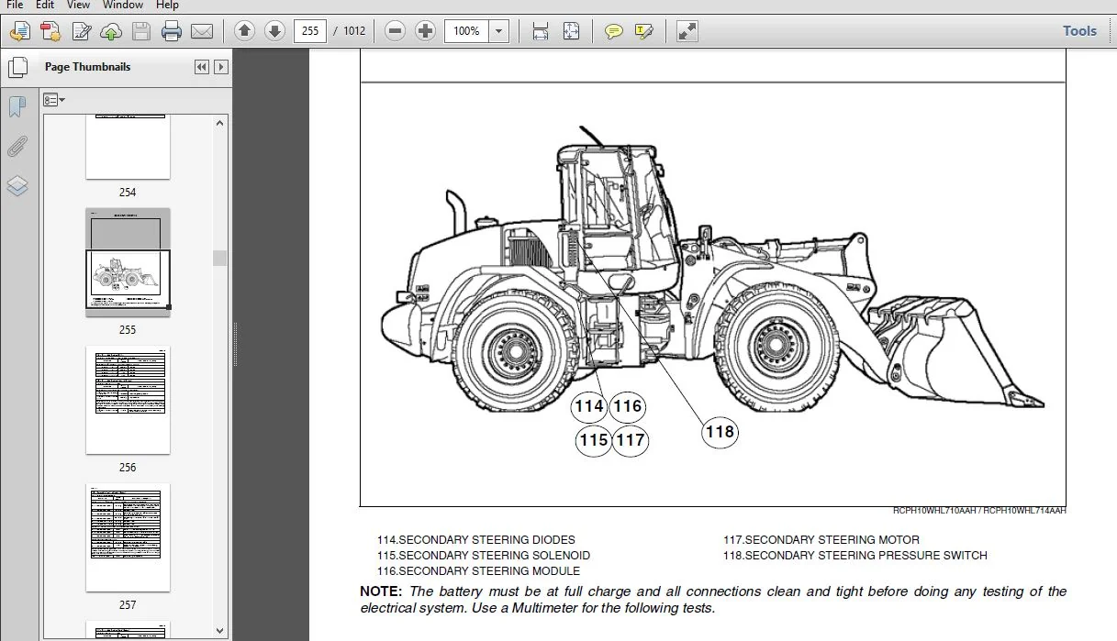Screen dimensions: 1117x641
Task: Click the email envelope icon
Action: point(202,31)
